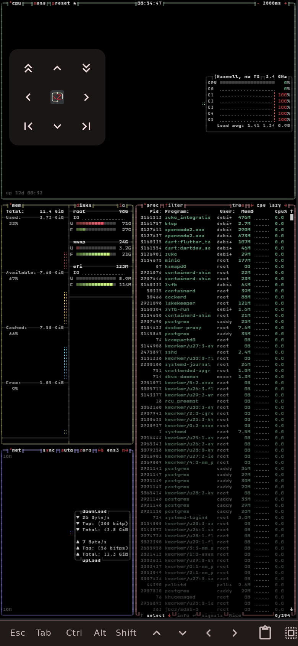298x646 pixels.
Task: Switch sorting right with arrow after cpu lazy
Action: [285, 205]
